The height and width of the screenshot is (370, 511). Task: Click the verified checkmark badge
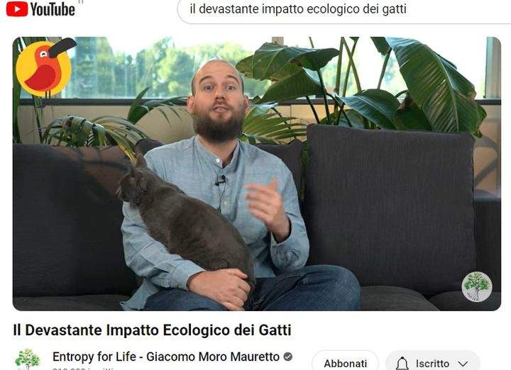287,357
